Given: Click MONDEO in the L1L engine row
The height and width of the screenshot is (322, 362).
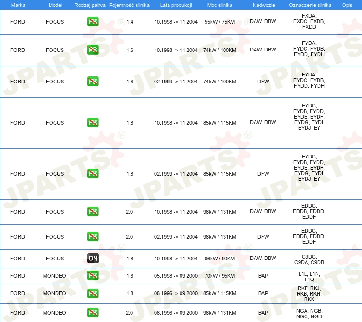Looking at the screenshot, I should click(x=55, y=276).
